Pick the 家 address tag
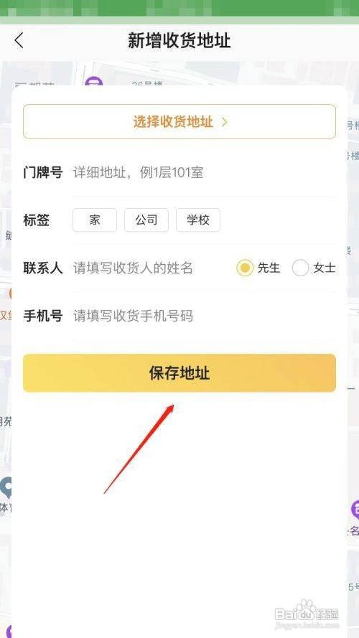The height and width of the screenshot is (638, 359). coord(95,220)
